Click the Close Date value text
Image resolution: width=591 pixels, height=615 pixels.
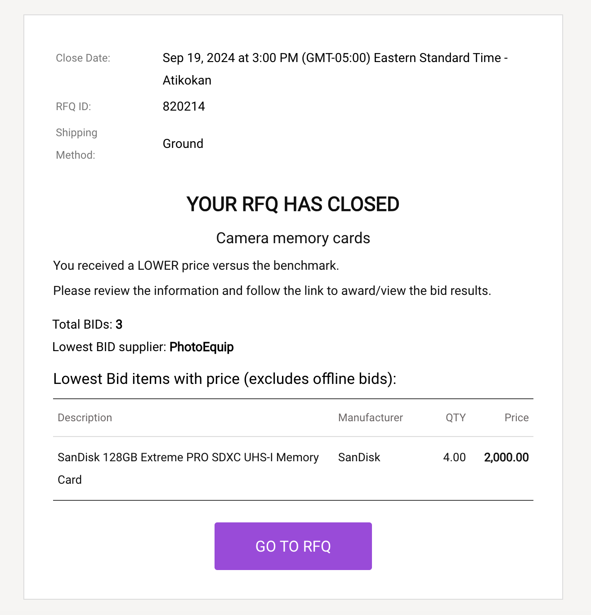tap(335, 69)
